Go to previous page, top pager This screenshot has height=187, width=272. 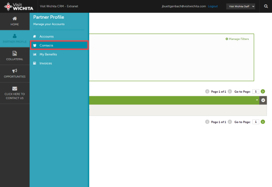click(x=207, y=91)
